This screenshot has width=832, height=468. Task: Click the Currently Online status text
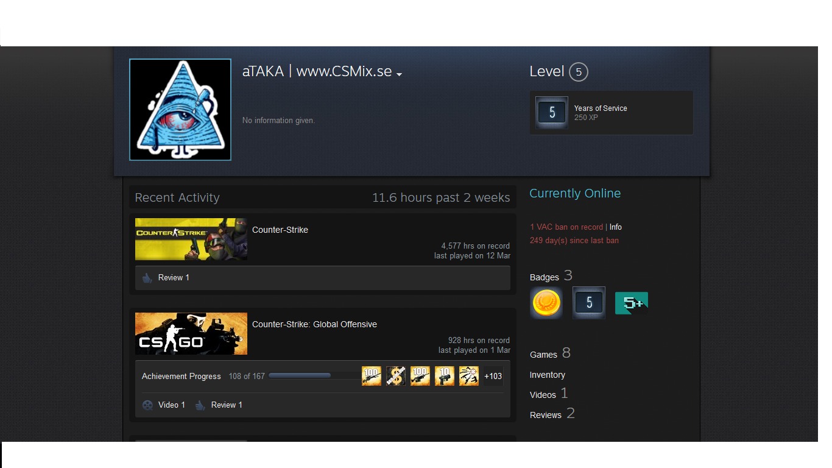[575, 193]
